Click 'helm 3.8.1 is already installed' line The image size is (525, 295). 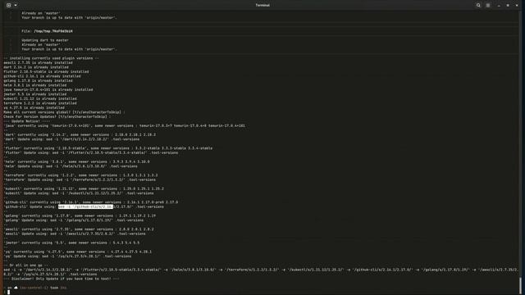35,85
